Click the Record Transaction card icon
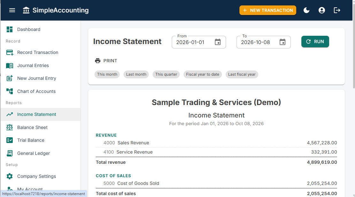Viewport: 355px width, 197px height. [10, 53]
